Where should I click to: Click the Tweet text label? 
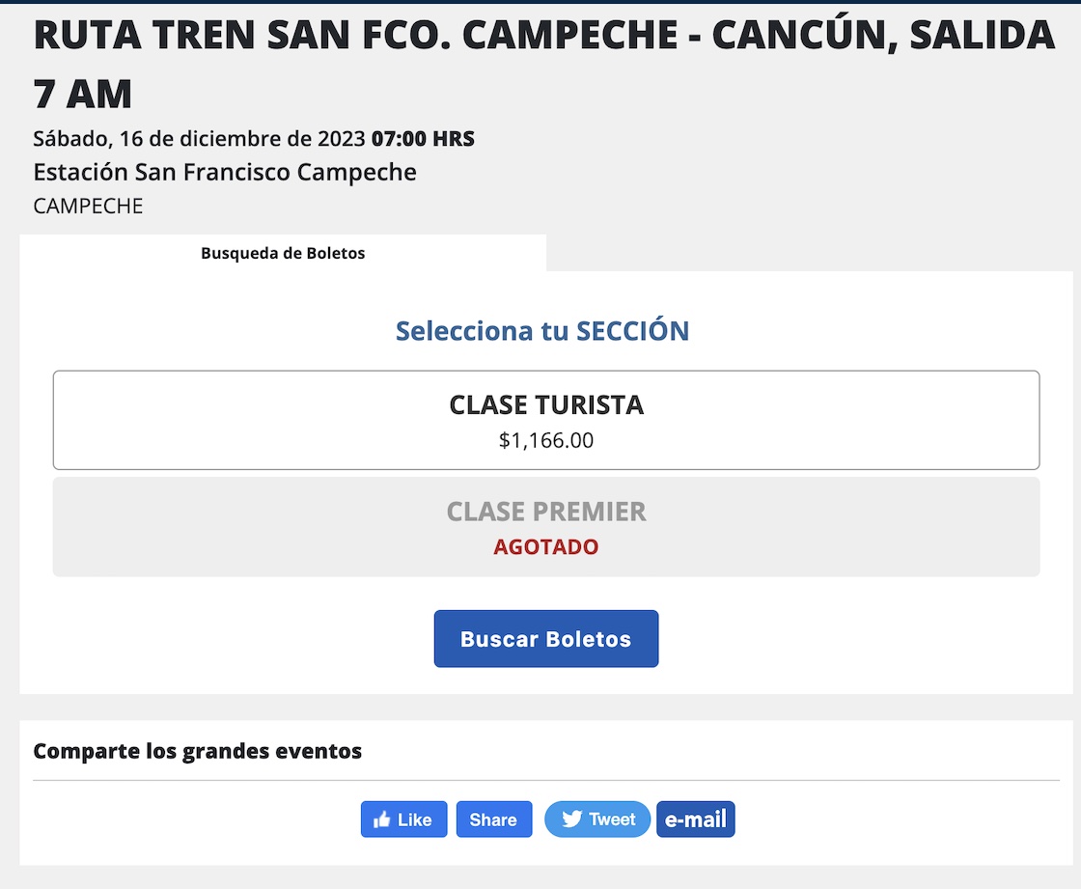click(x=613, y=820)
